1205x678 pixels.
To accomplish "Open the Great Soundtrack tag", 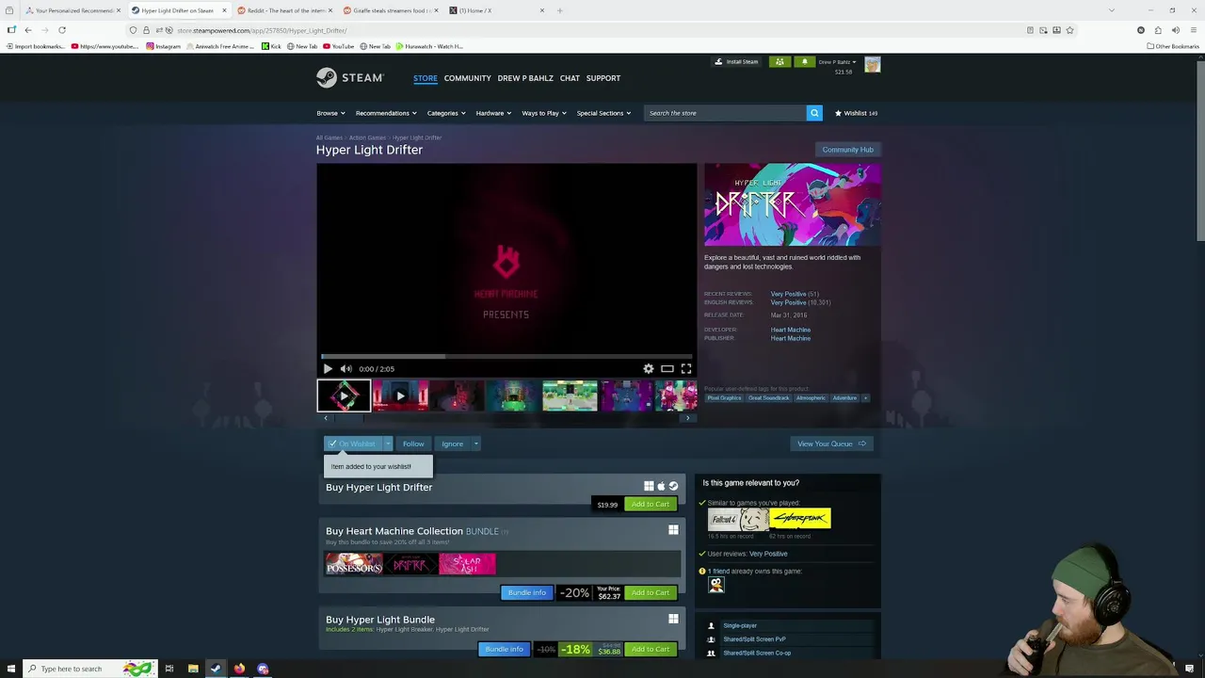I will click(x=768, y=398).
